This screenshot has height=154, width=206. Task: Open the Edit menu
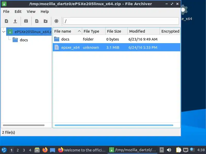pos(18,12)
